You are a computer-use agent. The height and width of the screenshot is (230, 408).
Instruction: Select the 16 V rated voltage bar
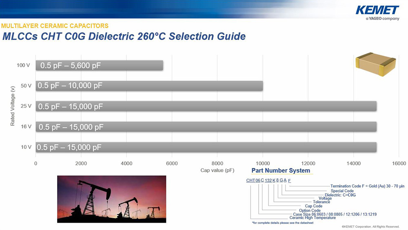(206, 126)
